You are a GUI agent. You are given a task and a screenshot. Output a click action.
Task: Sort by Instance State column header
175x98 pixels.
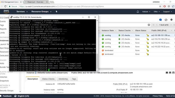point(108,30)
